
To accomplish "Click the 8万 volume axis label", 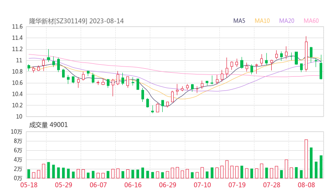I will (18, 141).
